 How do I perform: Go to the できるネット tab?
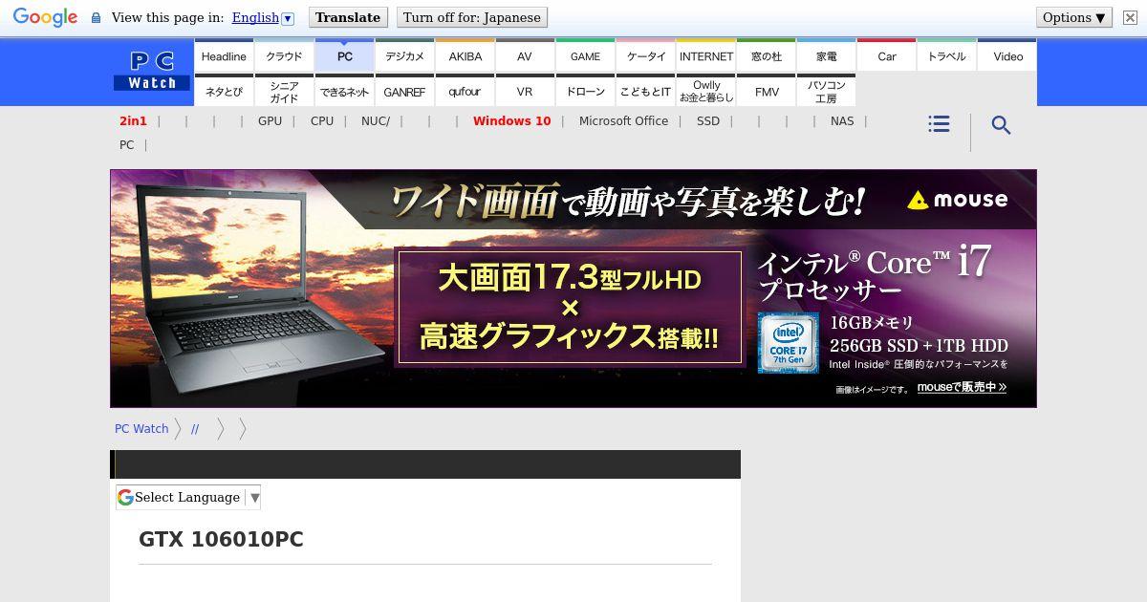tap(344, 91)
